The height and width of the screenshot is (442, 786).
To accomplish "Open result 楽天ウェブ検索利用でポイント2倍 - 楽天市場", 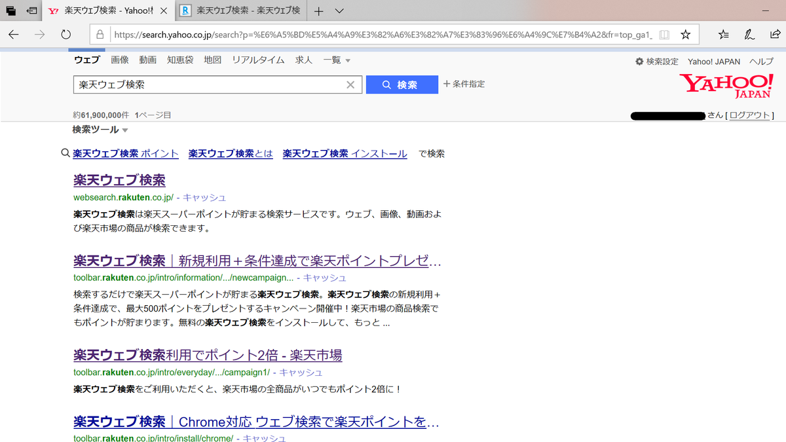I will [208, 356].
